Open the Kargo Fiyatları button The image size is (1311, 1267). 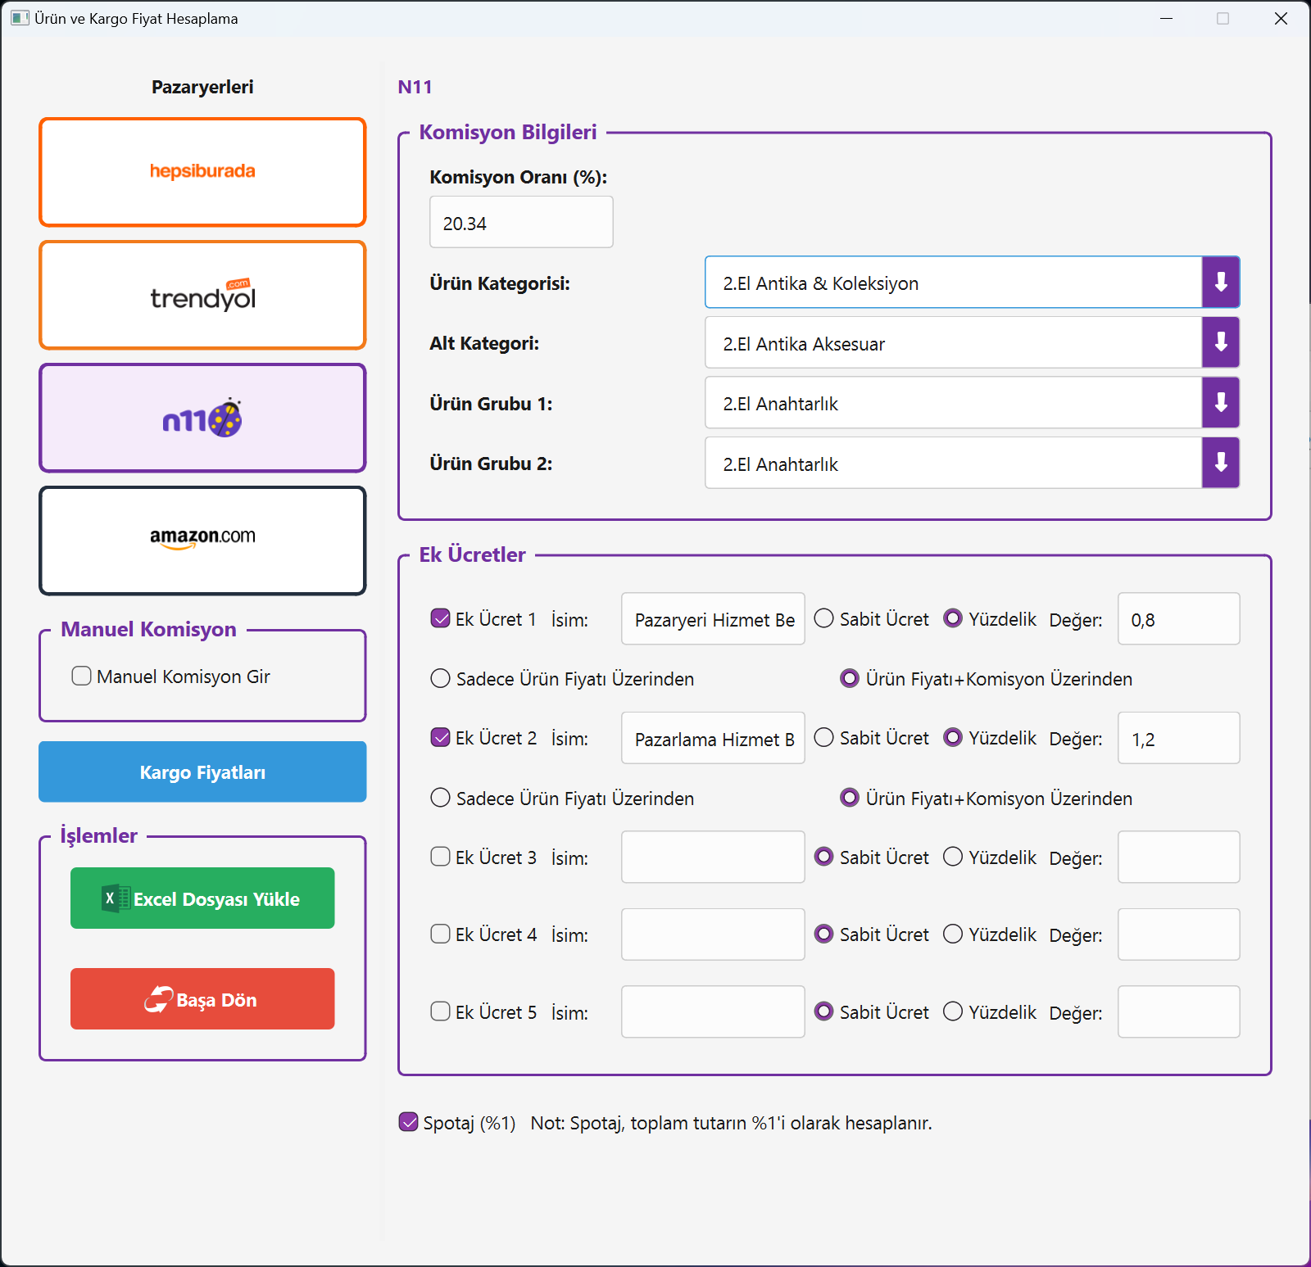[202, 772]
